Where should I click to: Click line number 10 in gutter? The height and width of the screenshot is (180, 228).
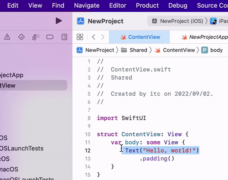tap(88, 134)
